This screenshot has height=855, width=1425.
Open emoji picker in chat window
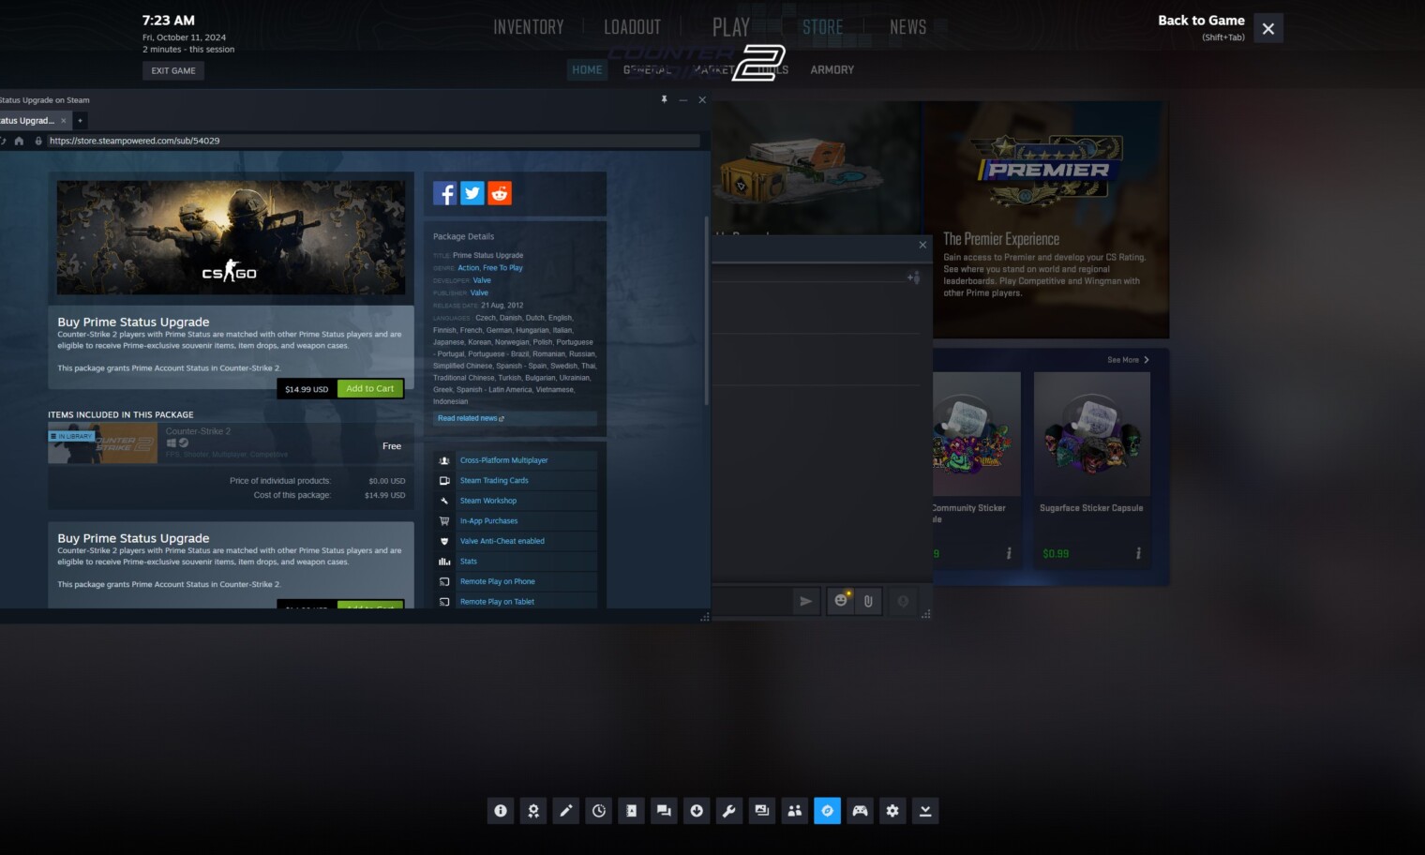pyautogui.click(x=841, y=601)
